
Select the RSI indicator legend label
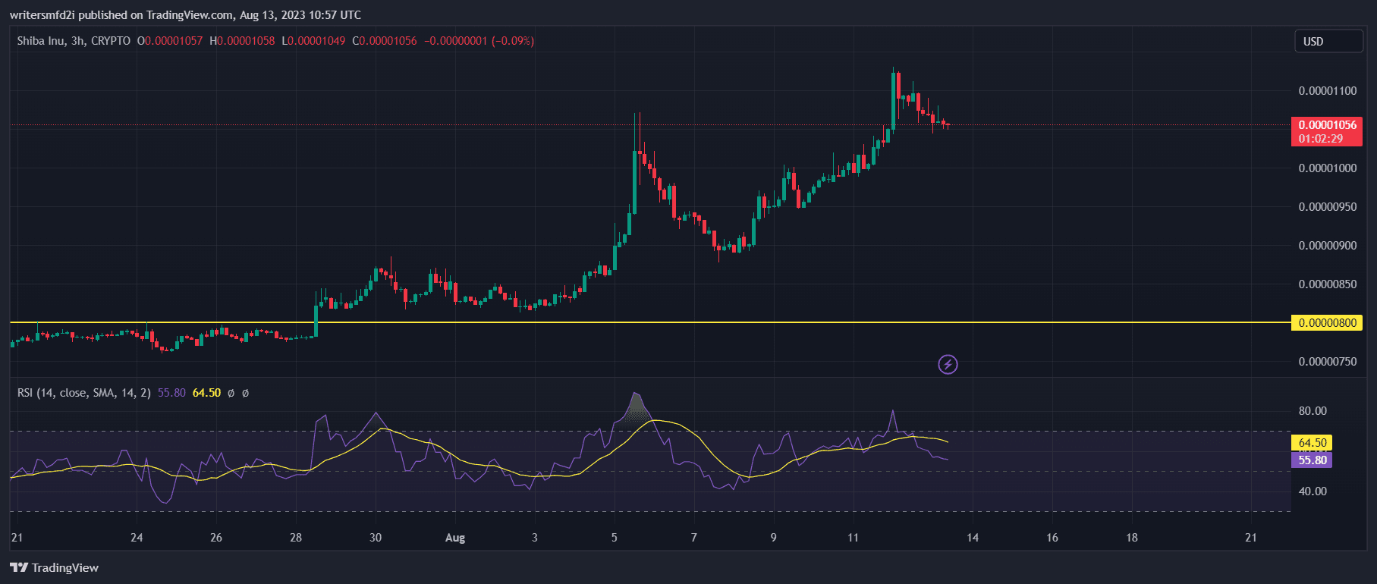tap(83, 393)
